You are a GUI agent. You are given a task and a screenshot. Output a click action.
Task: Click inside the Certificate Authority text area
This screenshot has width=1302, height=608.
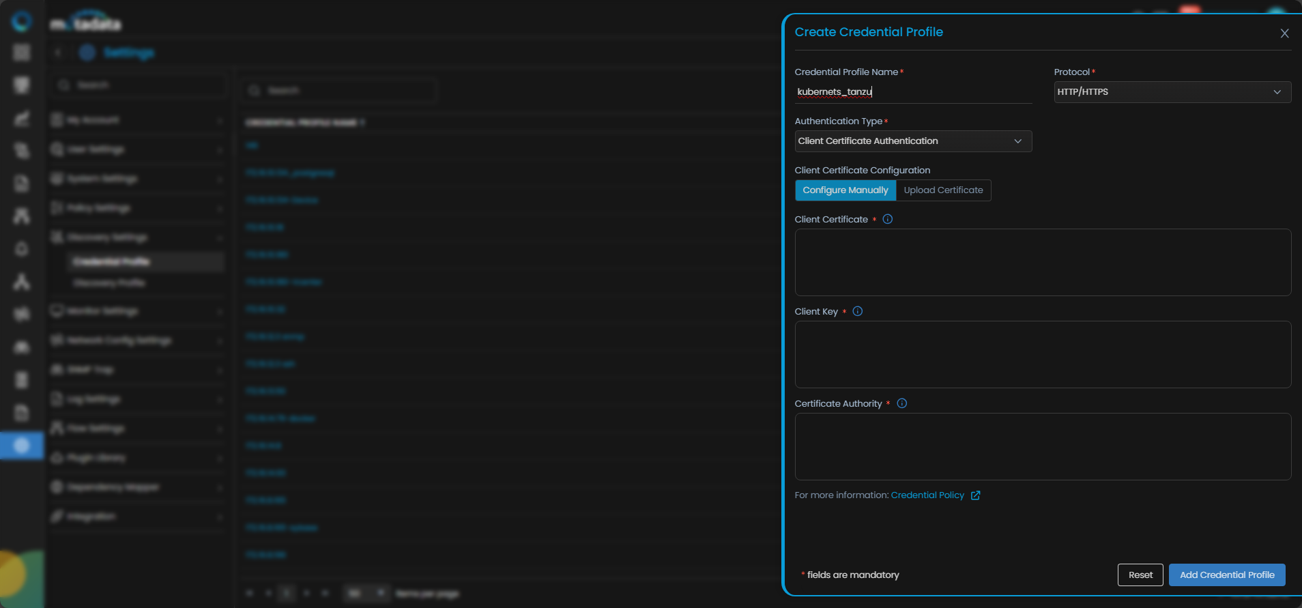coord(1042,447)
